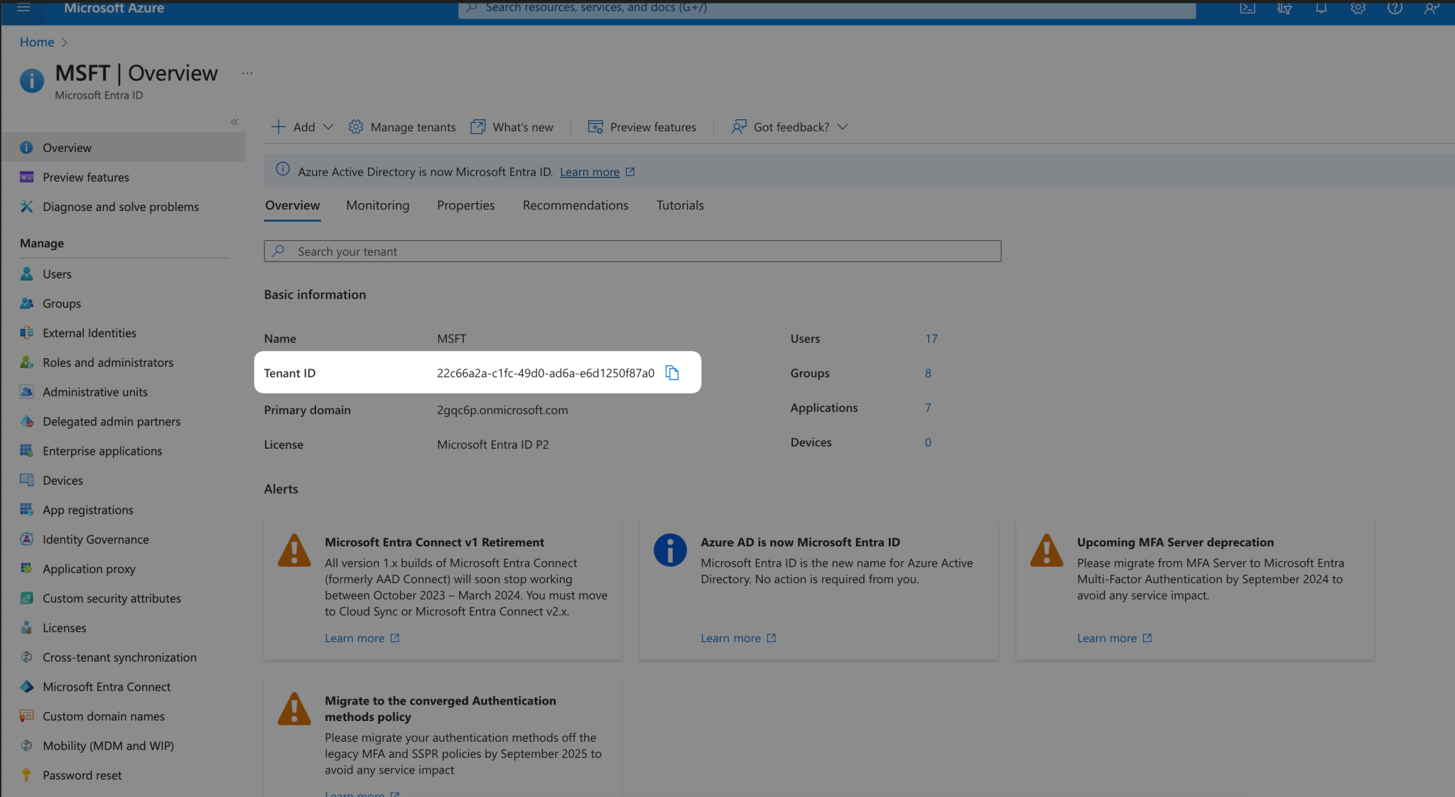This screenshot has height=797, width=1455.
Task: Open the overflow menu next to MSFT Overview
Action: [247, 72]
